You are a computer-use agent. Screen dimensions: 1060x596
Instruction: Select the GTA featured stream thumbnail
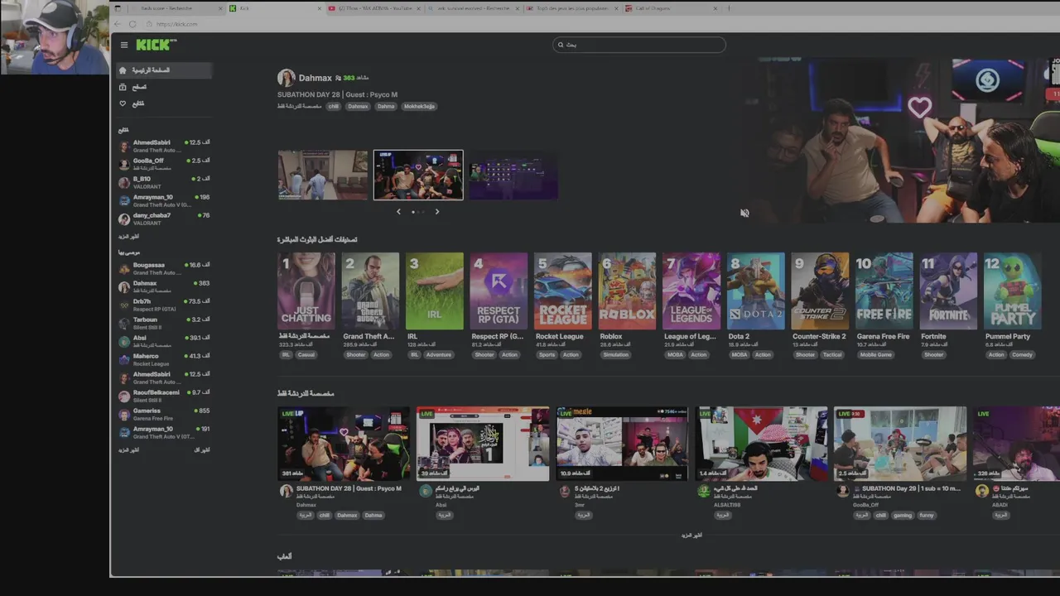tap(322, 175)
